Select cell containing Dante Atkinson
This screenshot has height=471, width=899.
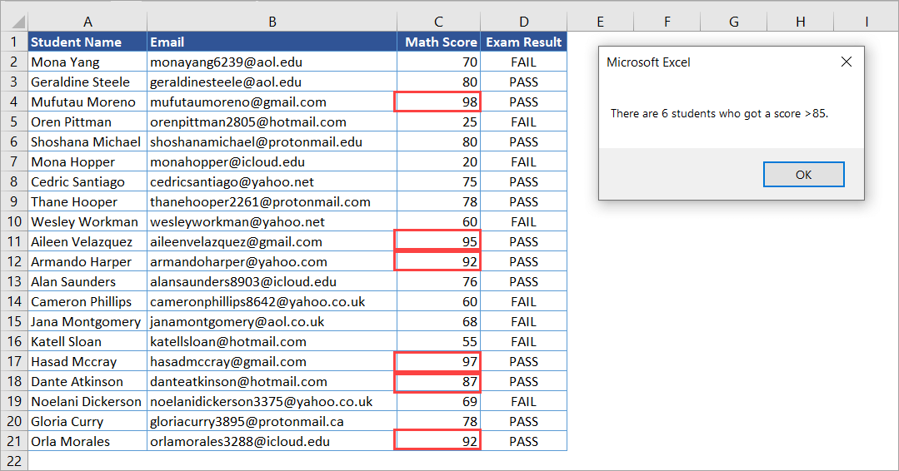[87, 382]
